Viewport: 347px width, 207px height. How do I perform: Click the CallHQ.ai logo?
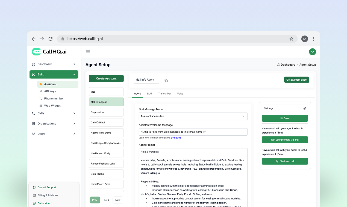(x=49, y=52)
